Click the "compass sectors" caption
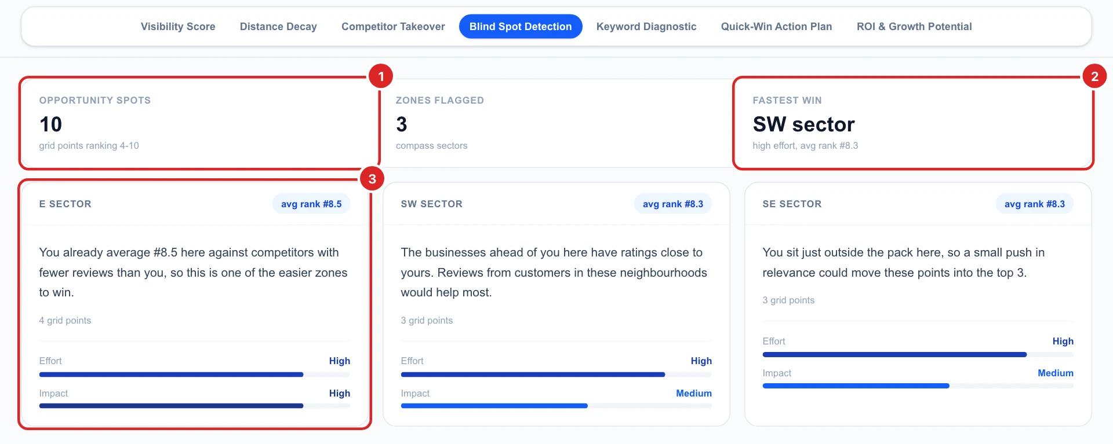 point(432,146)
